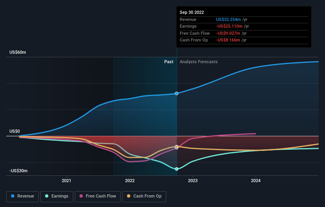
Task: Click the Sep 30 2022 tooltip date
Action: [192, 12]
